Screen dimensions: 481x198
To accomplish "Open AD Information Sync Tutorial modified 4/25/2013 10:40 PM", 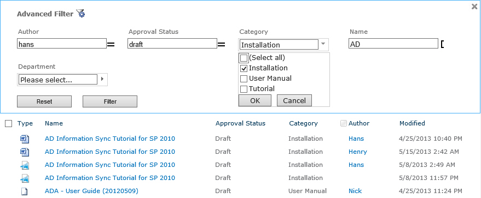I will (x=110, y=139).
